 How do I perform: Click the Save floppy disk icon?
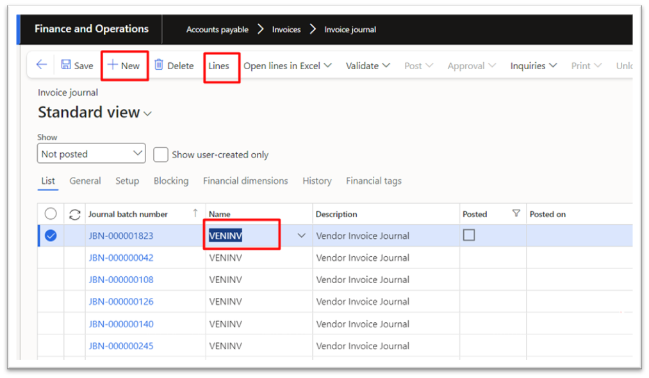tap(66, 65)
